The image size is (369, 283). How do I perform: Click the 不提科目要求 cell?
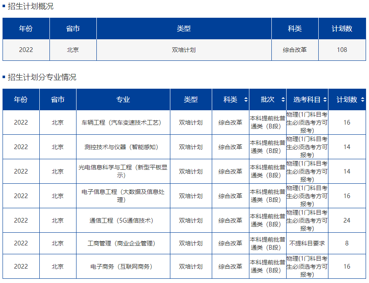pyautogui.click(x=307, y=243)
